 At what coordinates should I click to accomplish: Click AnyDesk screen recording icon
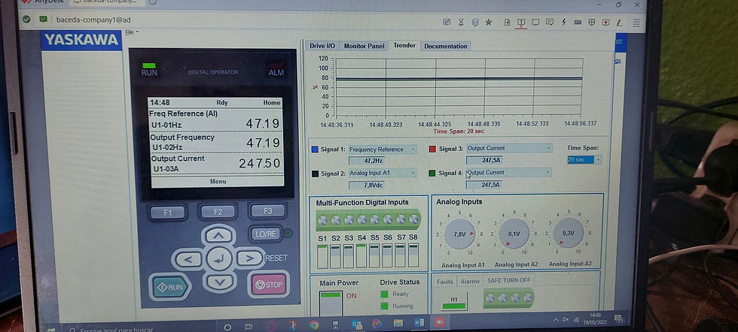coord(605,22)
